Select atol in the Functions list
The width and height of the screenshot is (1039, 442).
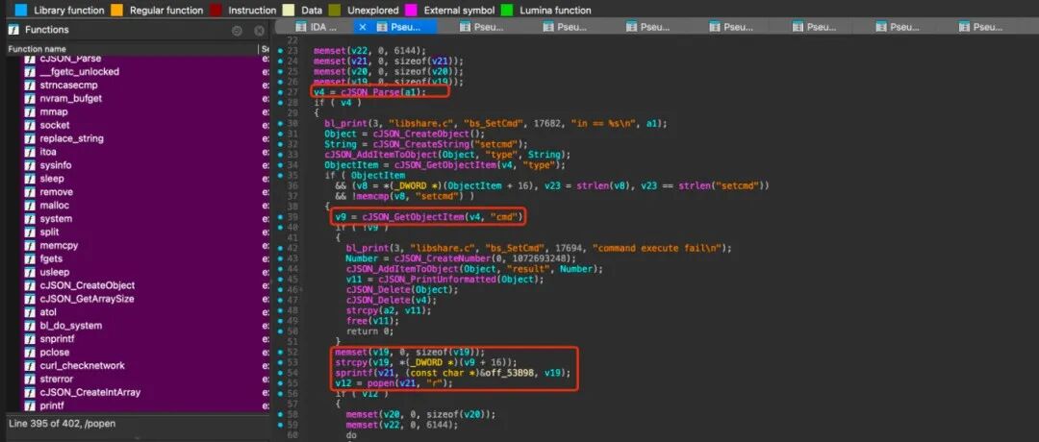pyautogui.click(x=48, y=311)
